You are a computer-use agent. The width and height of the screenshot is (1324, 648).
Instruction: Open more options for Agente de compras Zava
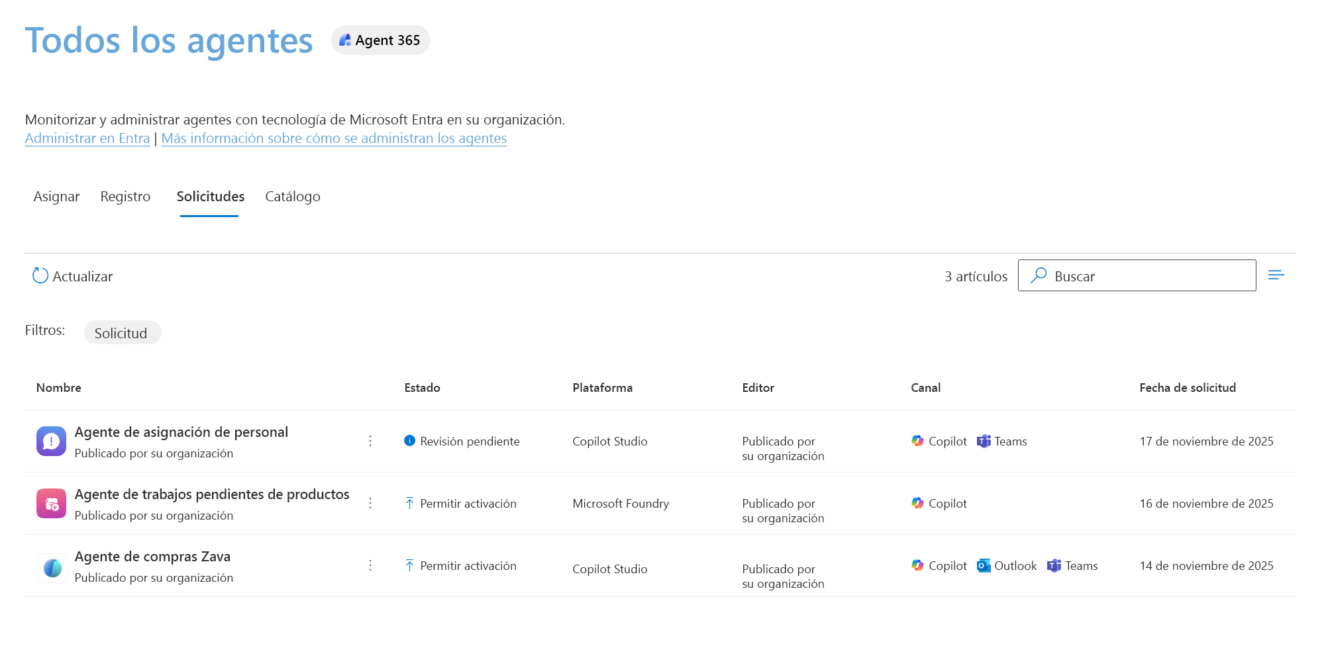[x=370, y=565]
